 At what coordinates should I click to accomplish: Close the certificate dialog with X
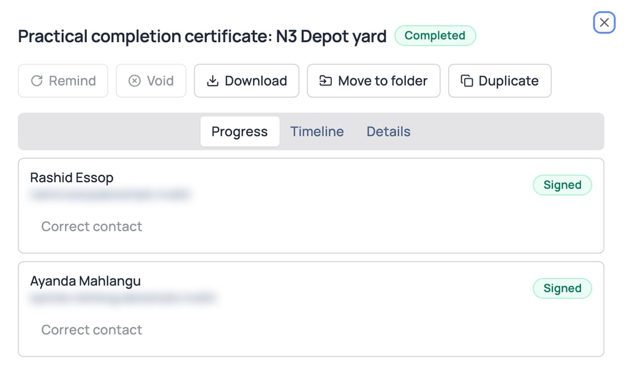[x=604, y=23]
